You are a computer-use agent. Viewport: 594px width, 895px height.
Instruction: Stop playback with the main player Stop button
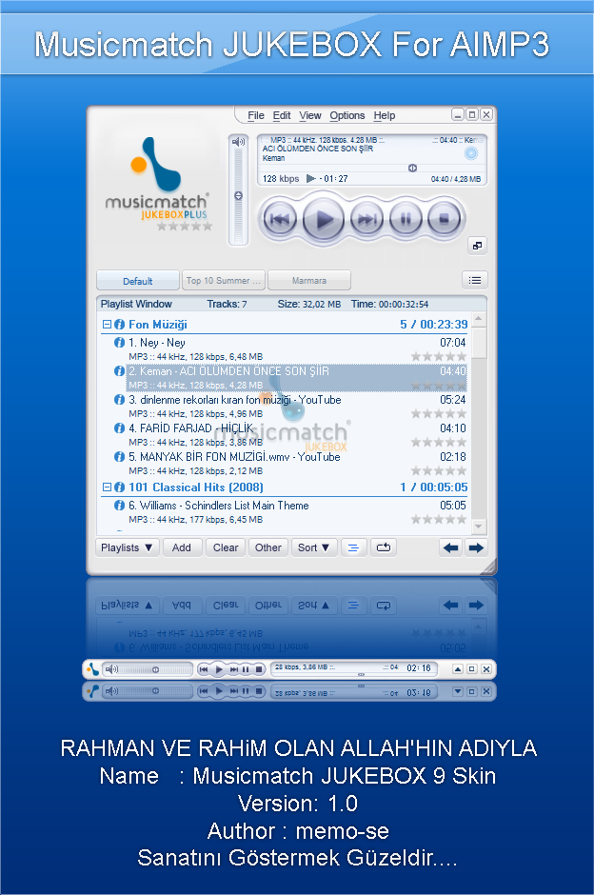click(444, 219)
